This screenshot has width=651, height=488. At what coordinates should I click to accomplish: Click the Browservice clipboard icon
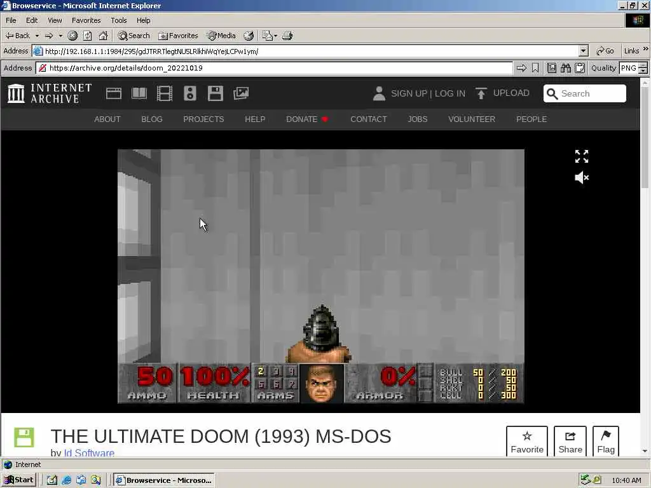pyautogui.click(x=580, y=68)
